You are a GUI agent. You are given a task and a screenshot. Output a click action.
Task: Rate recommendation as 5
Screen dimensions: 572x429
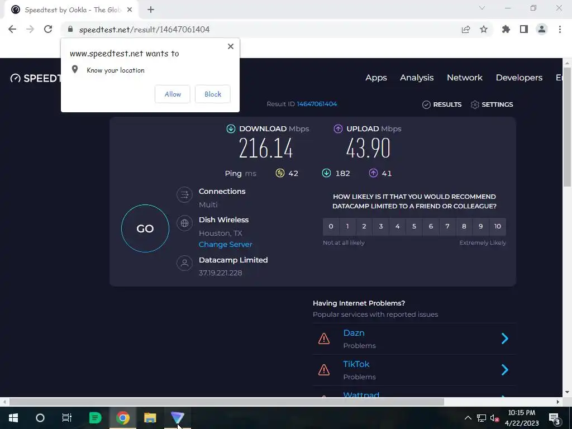(414, 226)
